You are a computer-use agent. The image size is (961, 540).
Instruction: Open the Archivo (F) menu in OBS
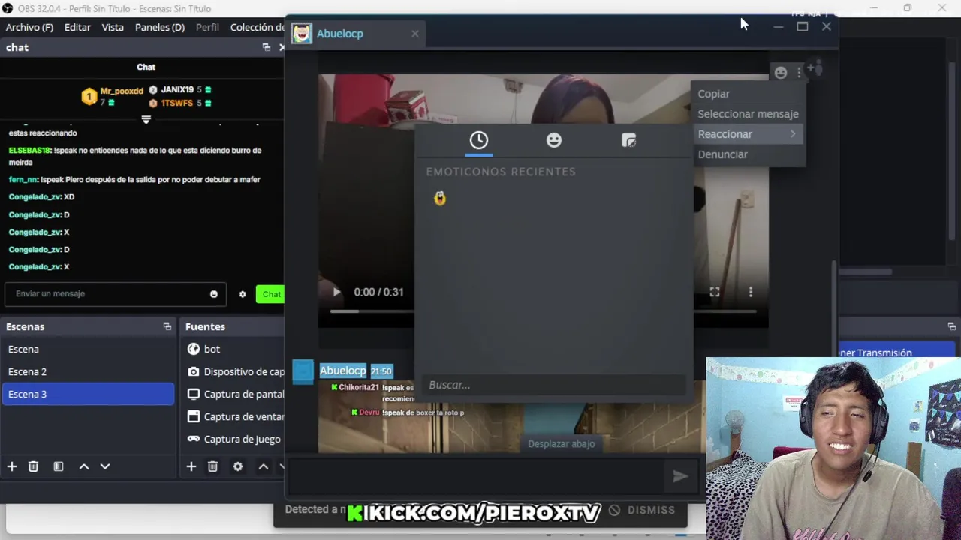point(29,27)
